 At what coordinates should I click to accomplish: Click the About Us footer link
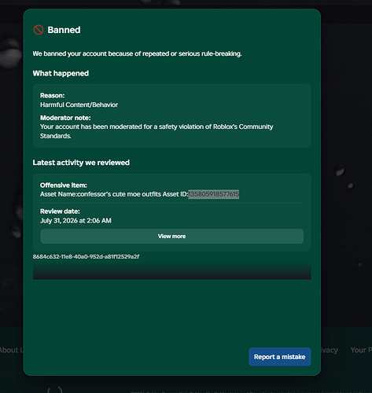tap(12, 350)
